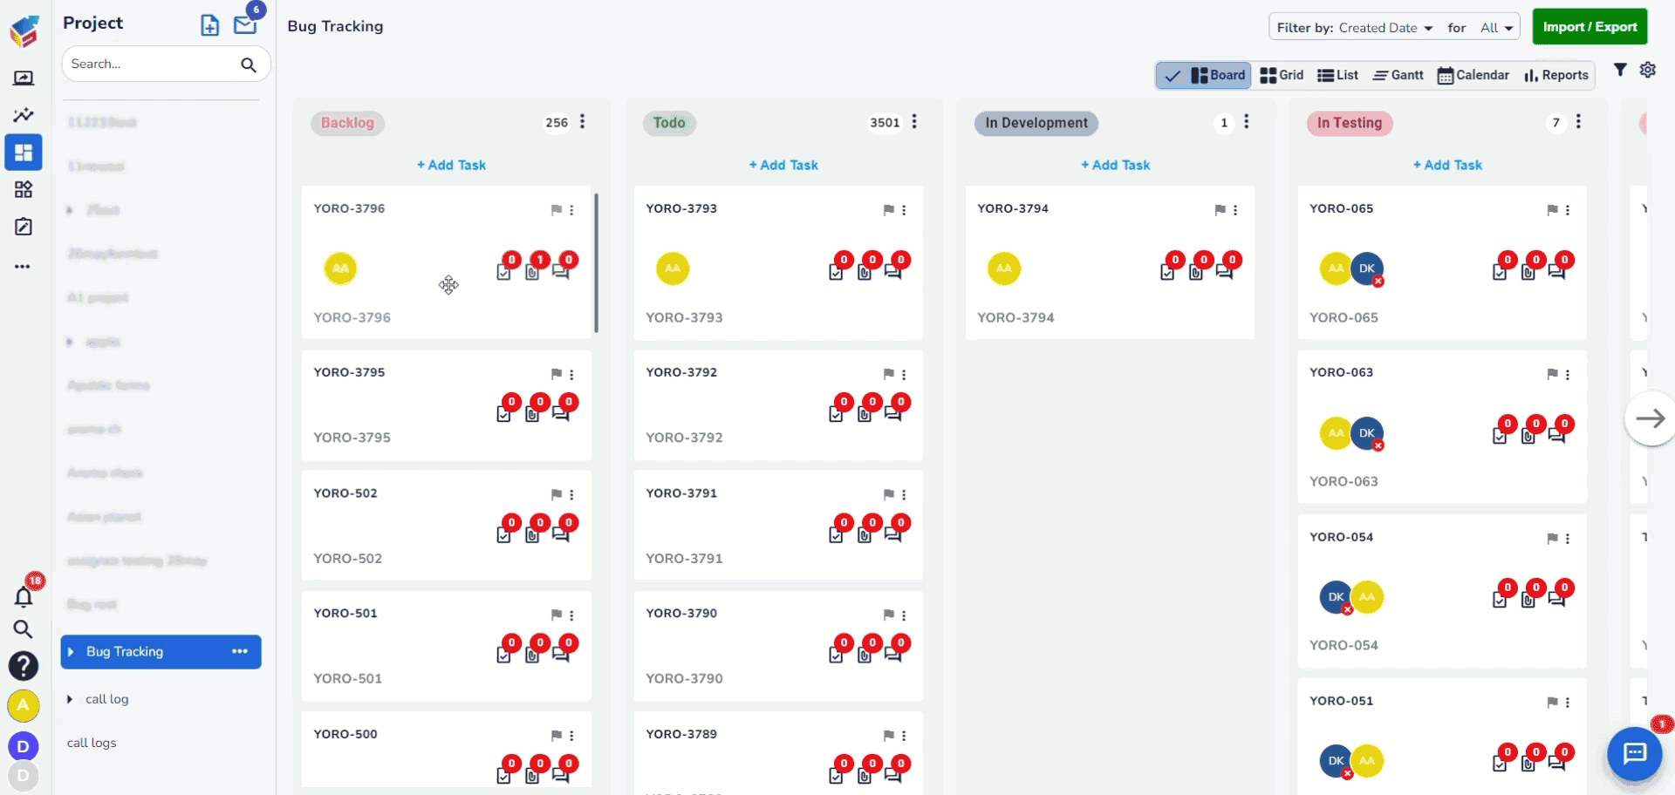Click the right arrow to view more columns
1675x795 pixels.
point(1651,419)
